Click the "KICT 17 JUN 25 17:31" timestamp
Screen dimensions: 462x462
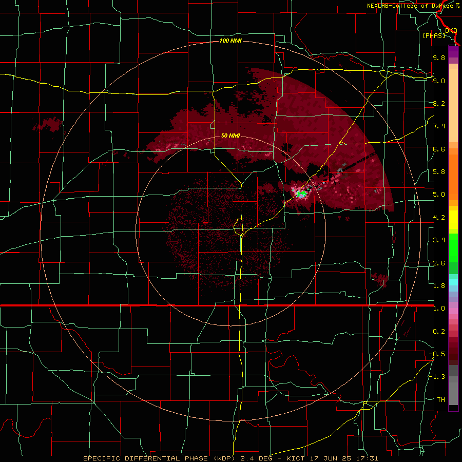[x=332, y=458]
